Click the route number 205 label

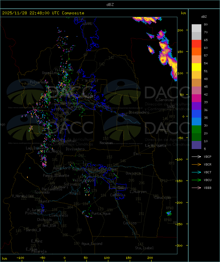point(131,180)
